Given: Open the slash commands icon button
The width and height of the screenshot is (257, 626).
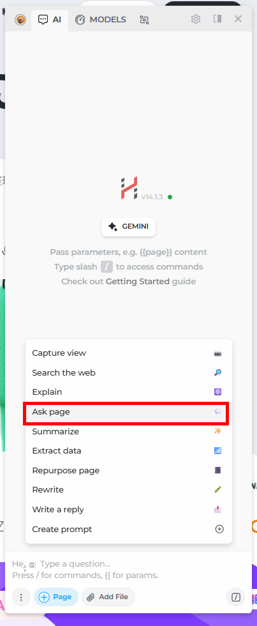Looking at the screenshot, I should click(236, 597).
